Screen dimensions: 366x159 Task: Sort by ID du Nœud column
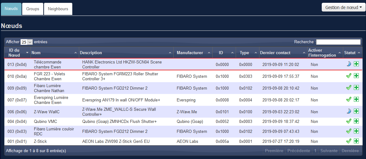click(17, 53)
